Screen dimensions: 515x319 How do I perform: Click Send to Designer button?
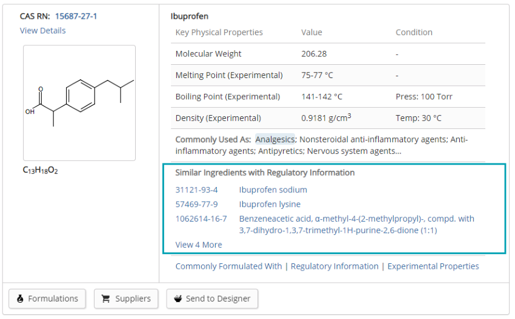[x=212, y=298]
